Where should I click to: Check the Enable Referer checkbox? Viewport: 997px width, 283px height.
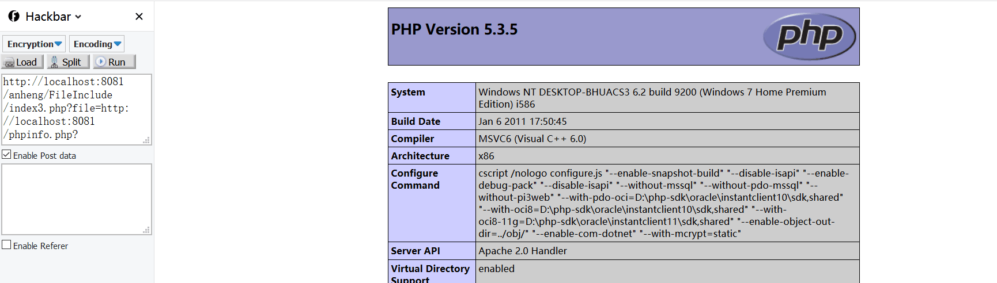(x=6, y=244)
